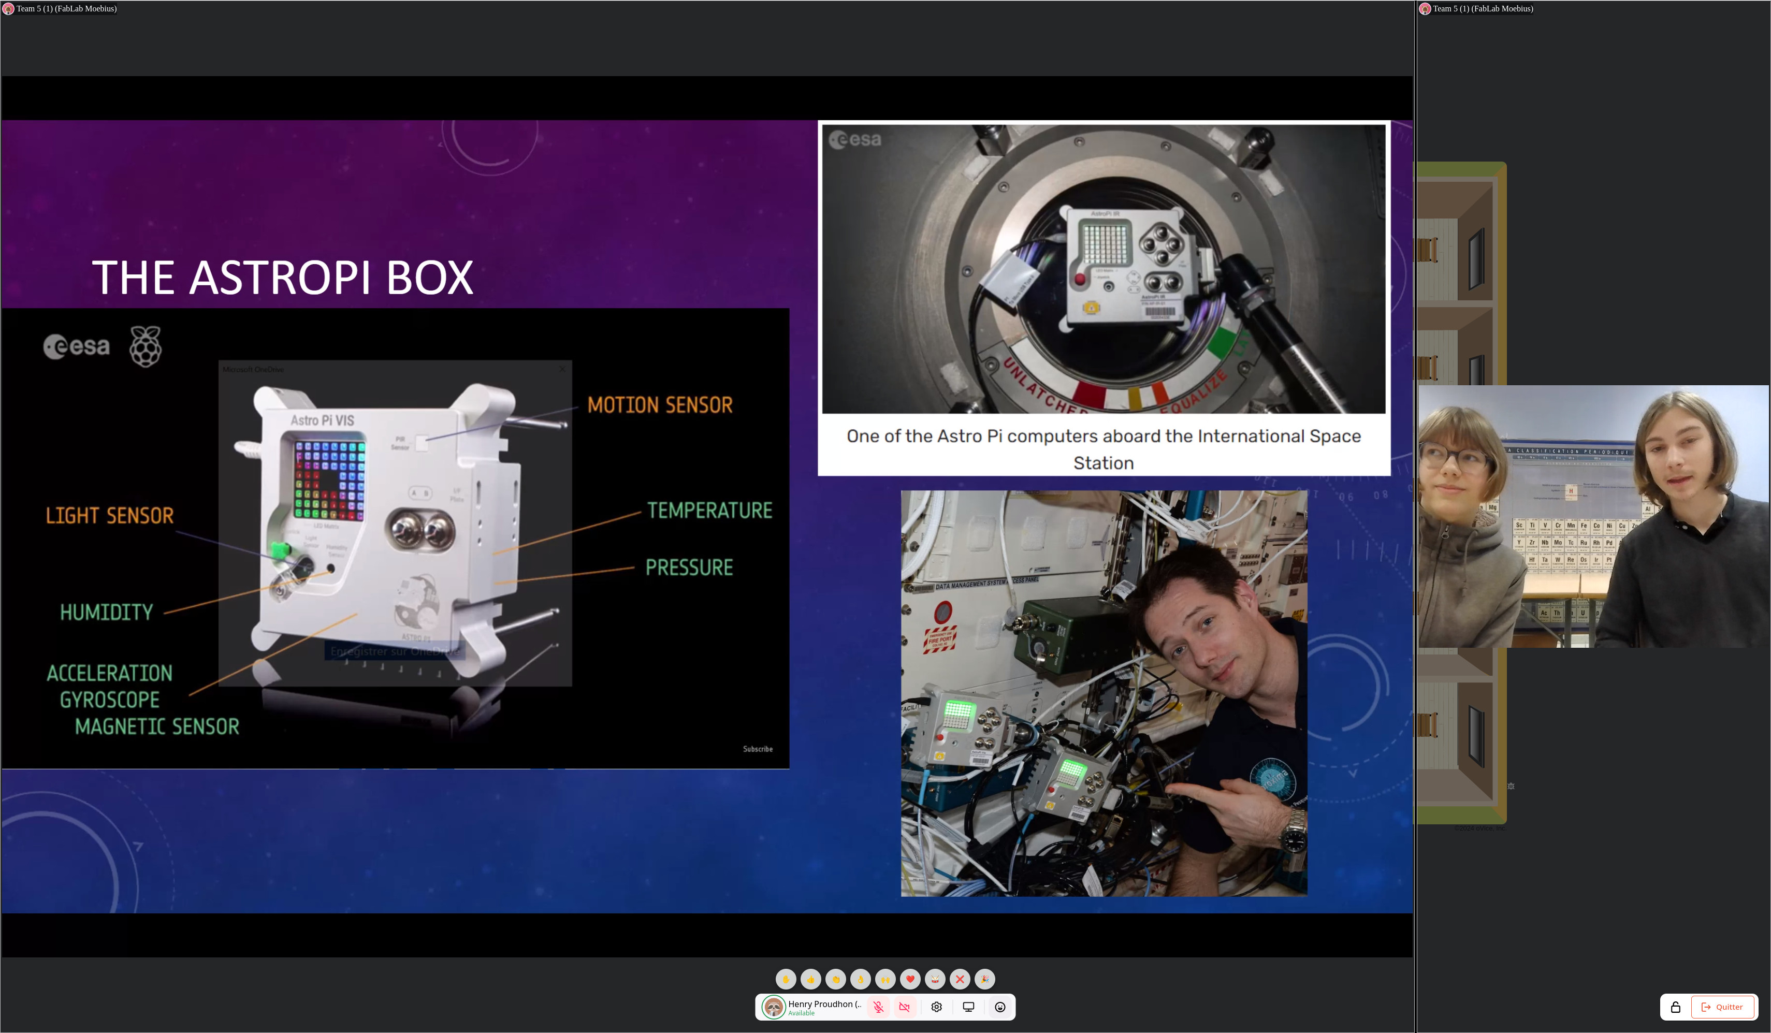The image size is (1771, 1033).
Task: Click the Quitter button
Action: (x=1722, y=1007)
